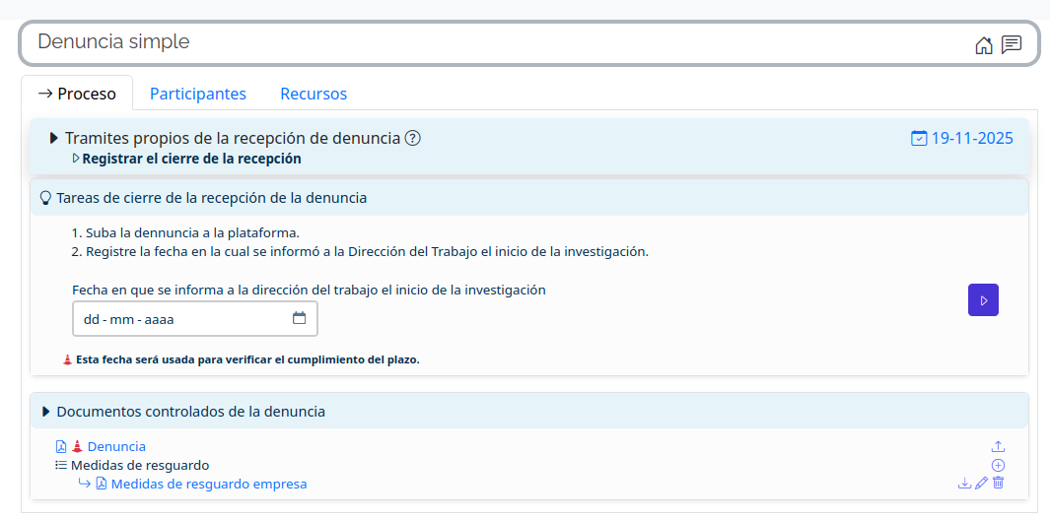This screenshot has height=520, width=1050.
Task: Click the upload icon for Denuncia
Action: pos(998,446)
